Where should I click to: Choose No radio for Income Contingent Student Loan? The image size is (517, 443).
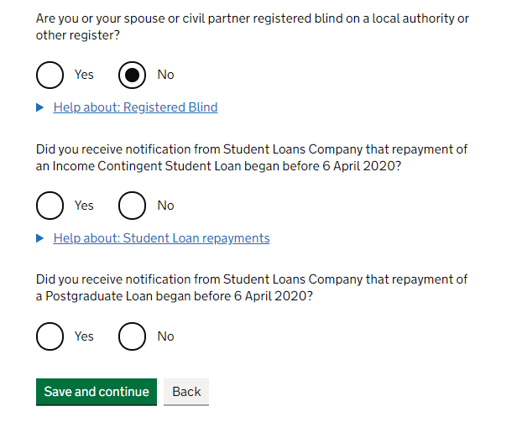[x=132, y=206]
